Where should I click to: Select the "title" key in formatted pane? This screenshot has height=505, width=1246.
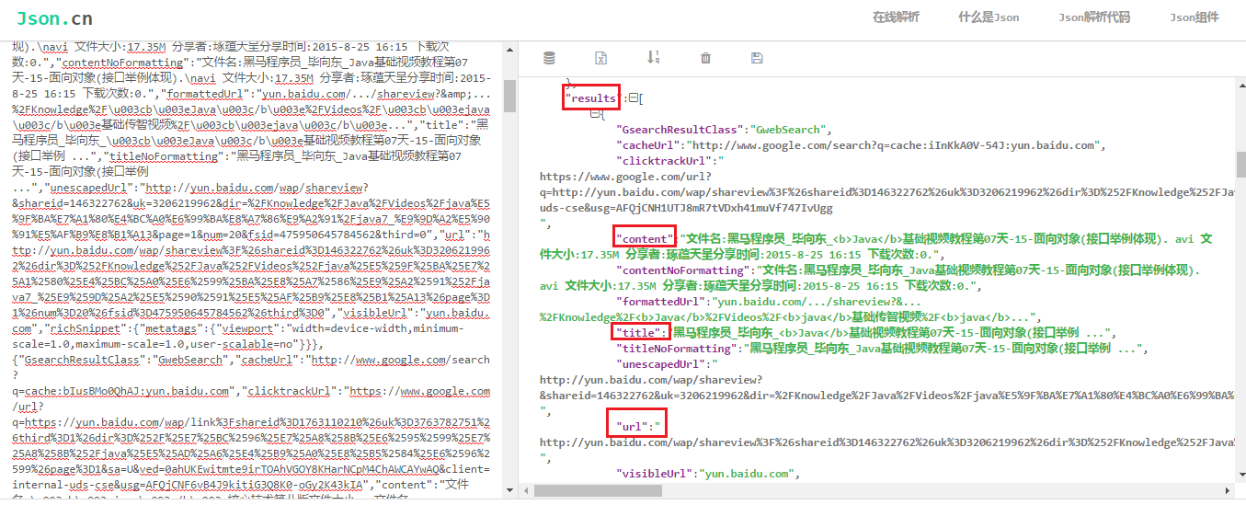click(x=636, y=333)
